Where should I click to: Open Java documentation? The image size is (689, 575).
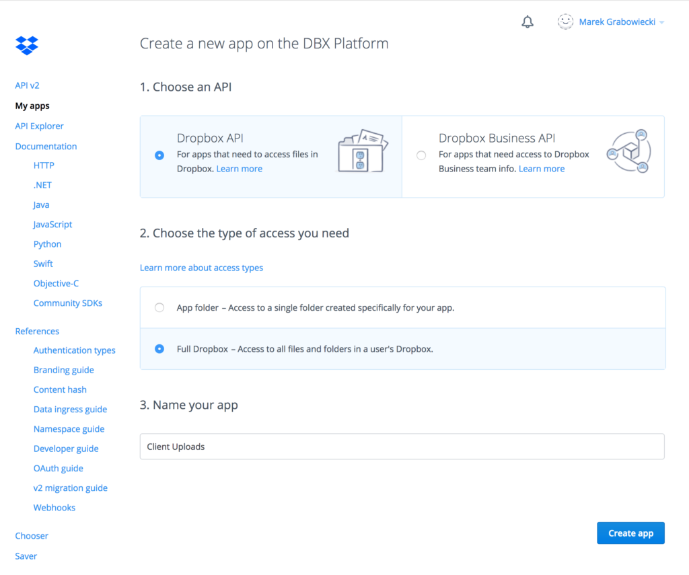(41, 205)
